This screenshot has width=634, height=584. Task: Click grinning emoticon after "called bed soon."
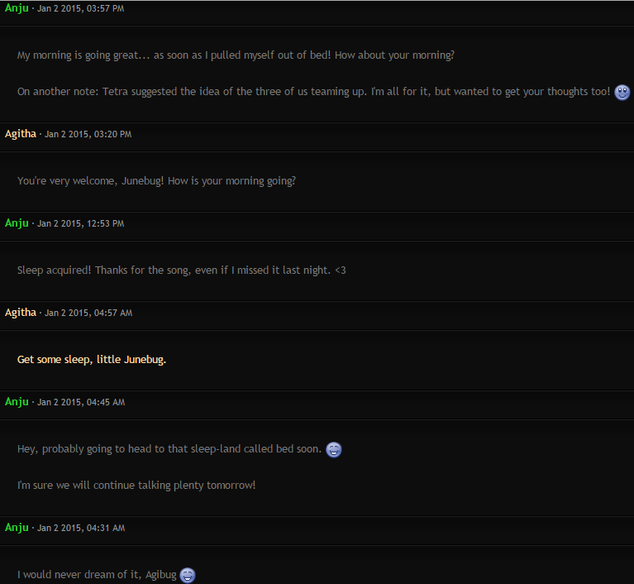(x=334, y=450)
